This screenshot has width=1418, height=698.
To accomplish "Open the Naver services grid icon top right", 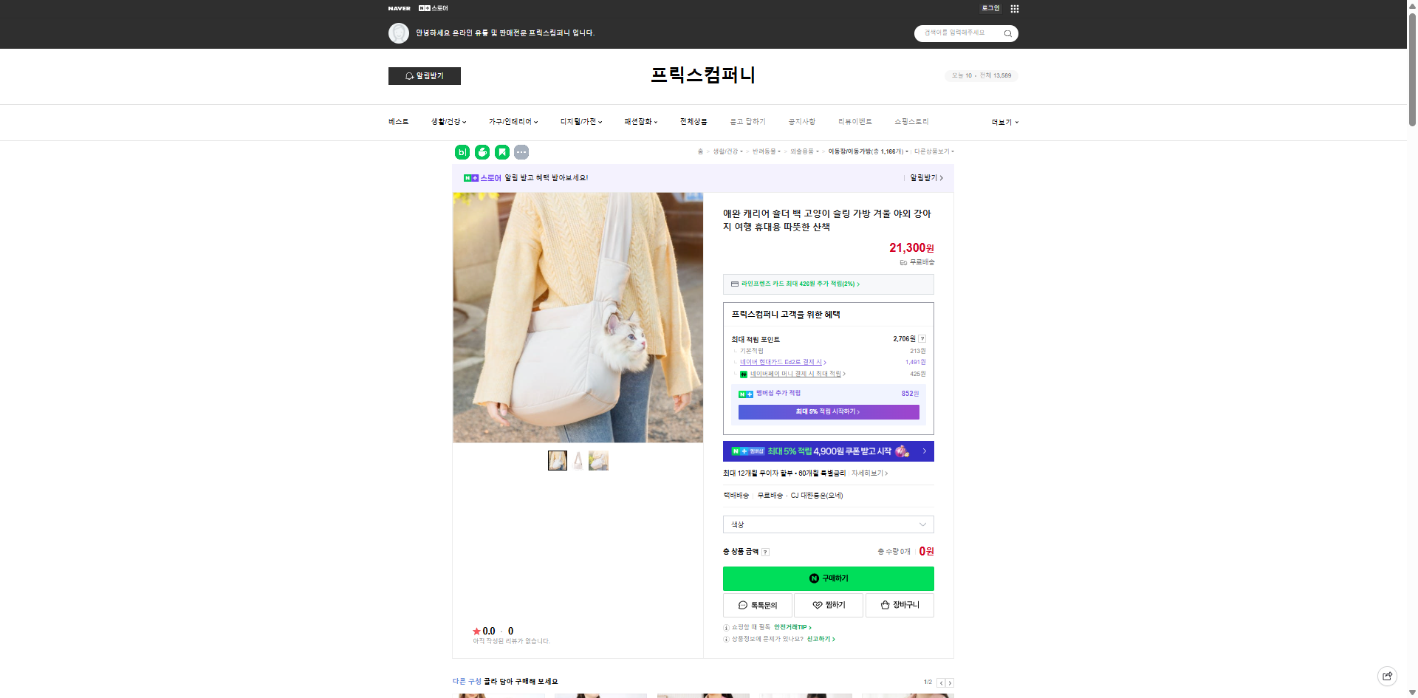I will pos(1015,8).
